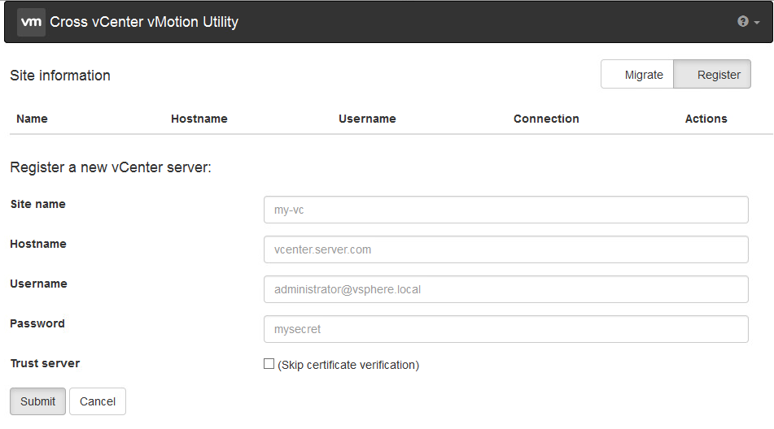The image size is (774, 429).
Task: Switch to the Migrate tab
Action: coord(637,75)
